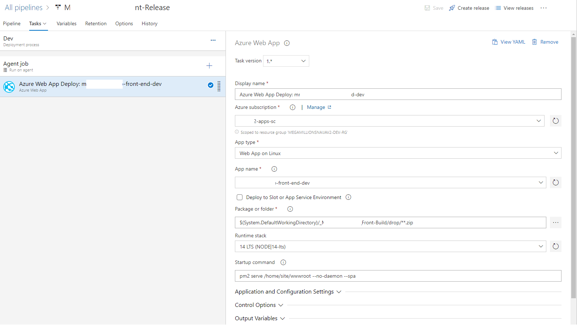Refresh the Runtime stack list

coord(556,246)
